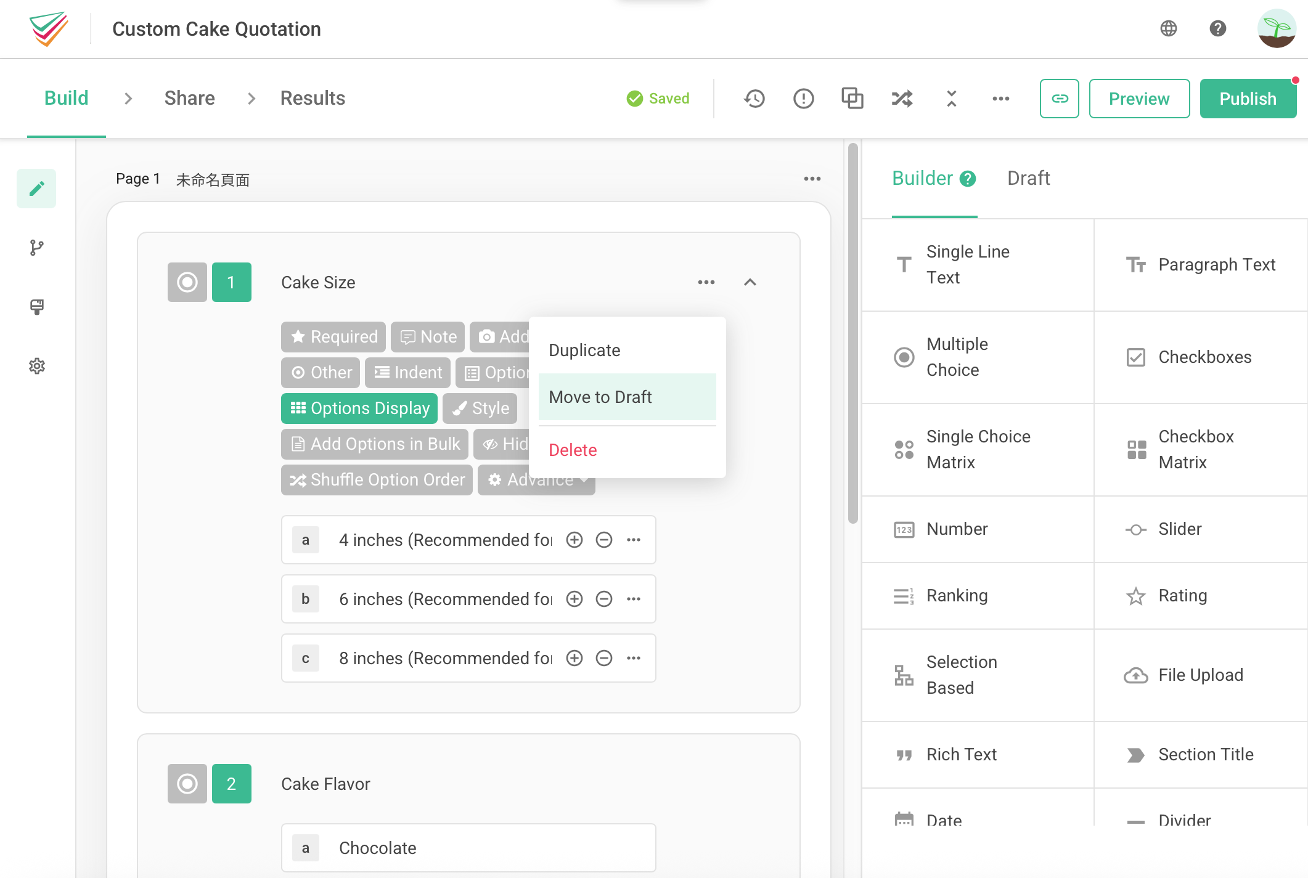
Task: Click the Preview button
Action: coord(1138,99)
